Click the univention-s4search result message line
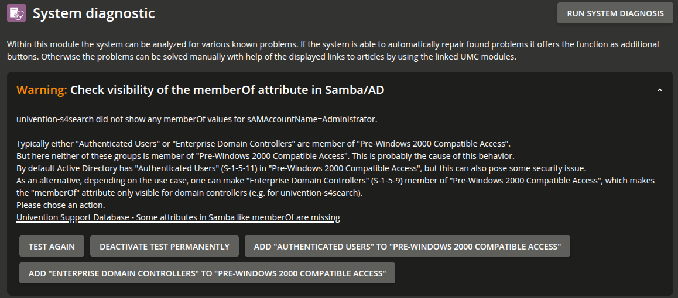678x298 pixels. coord(197,119)
